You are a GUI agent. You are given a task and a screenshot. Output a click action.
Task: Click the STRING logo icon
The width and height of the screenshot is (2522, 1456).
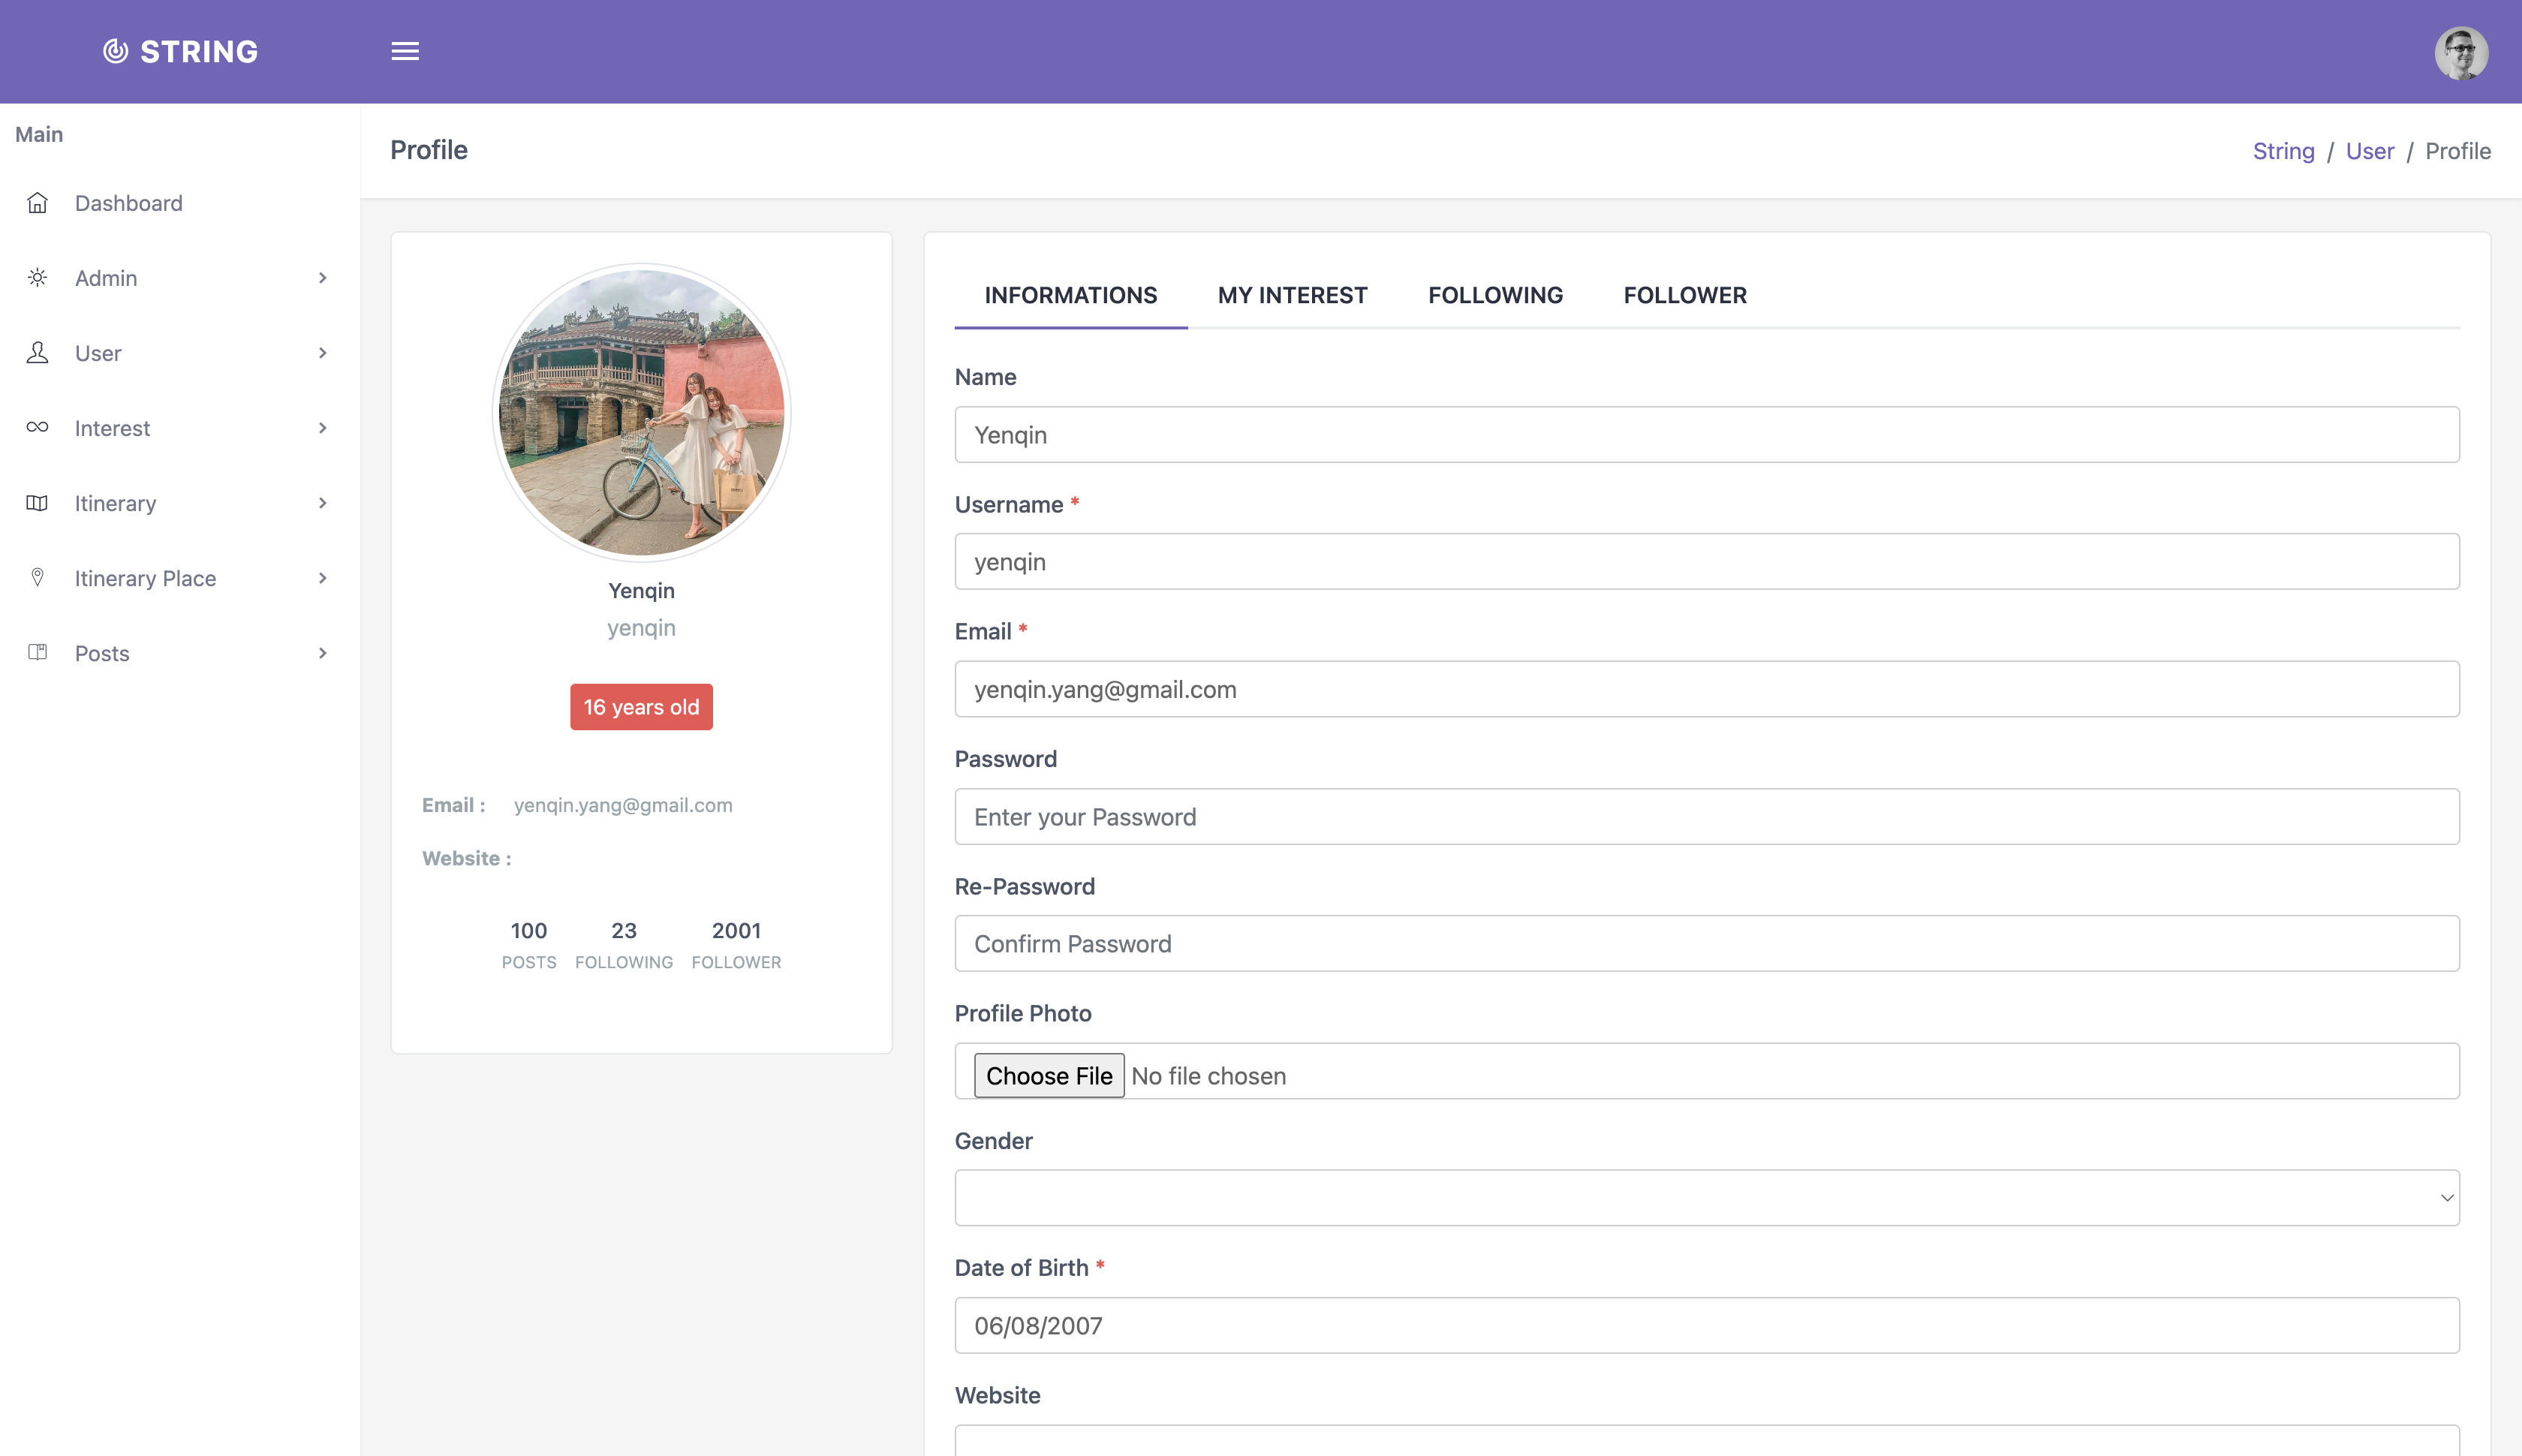116,51
